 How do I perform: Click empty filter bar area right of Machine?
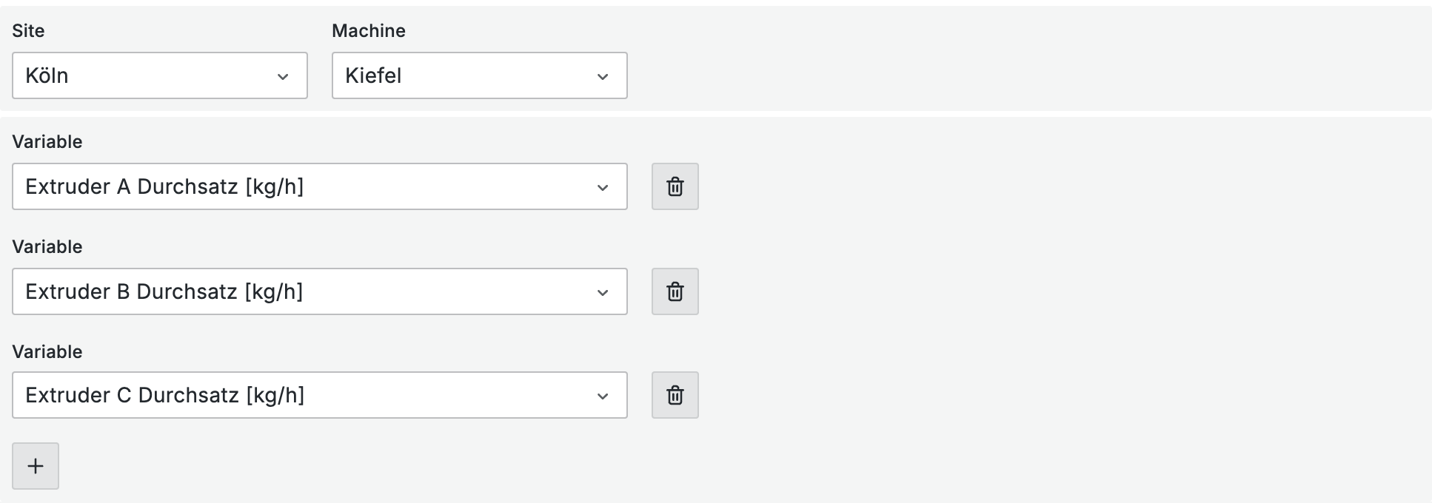[x=1022, y=59]
